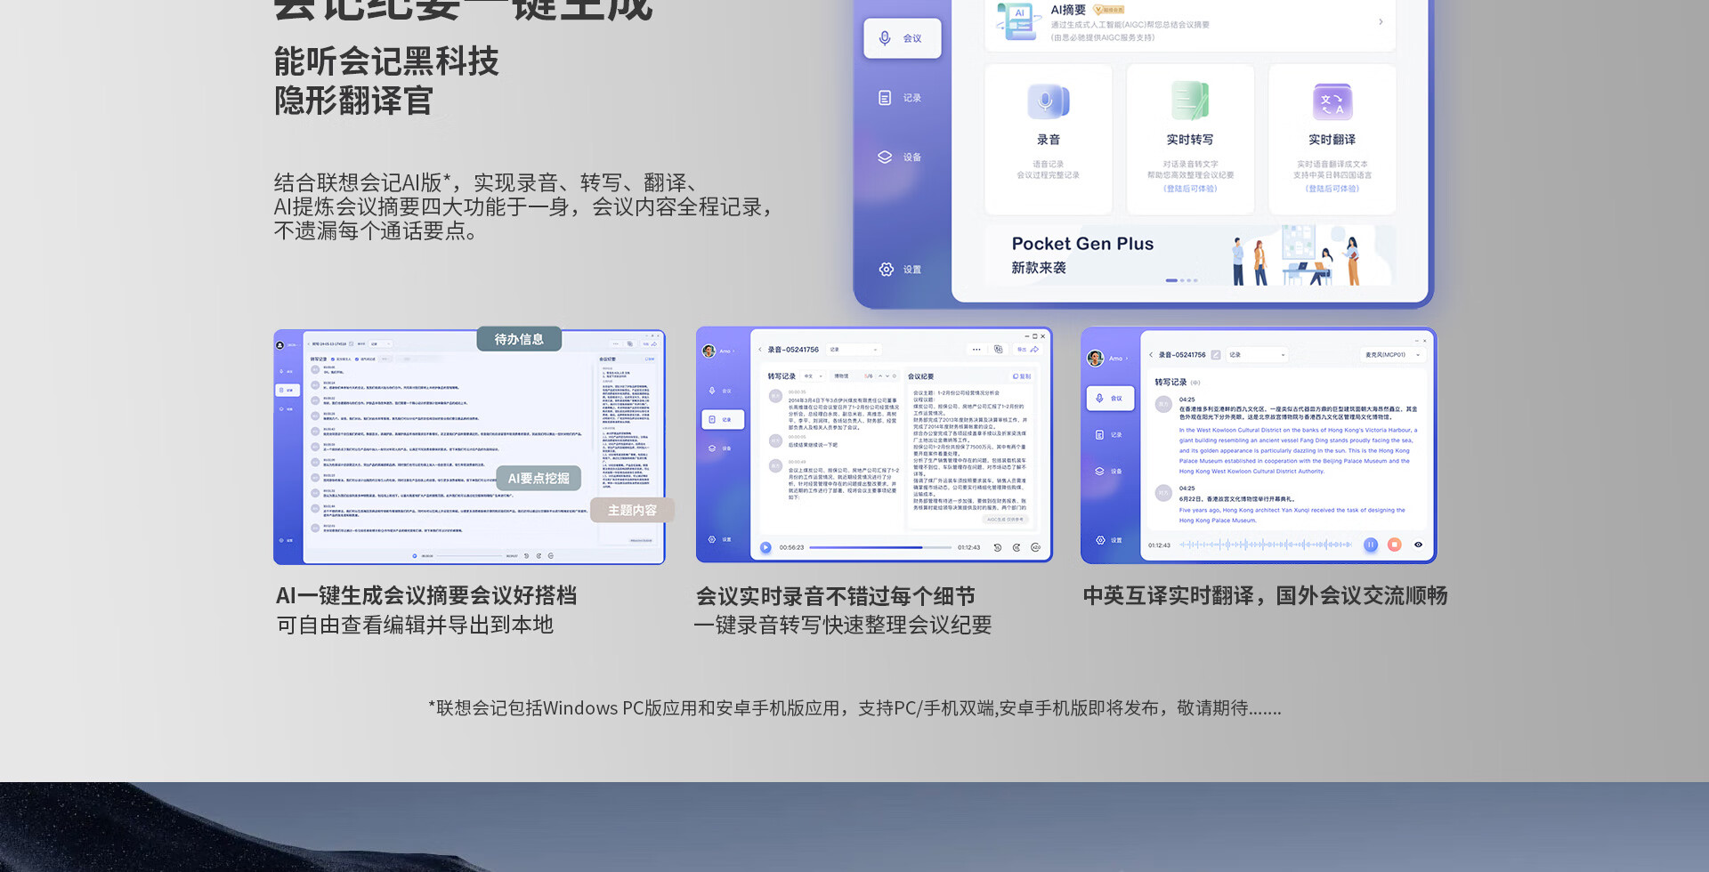This screenshot has width=1709, height=872.
Task: Expand the AI摘要 chevron arrow
Action: pos(1381,21)
